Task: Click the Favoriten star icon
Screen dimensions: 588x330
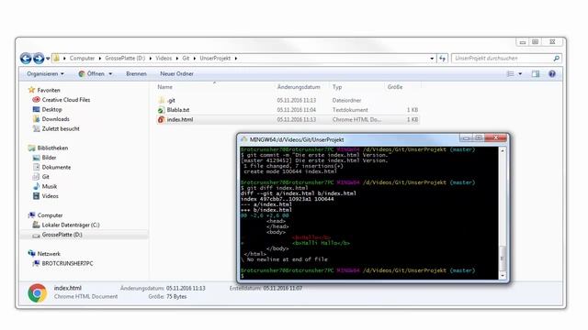Action: click(31, 90)
